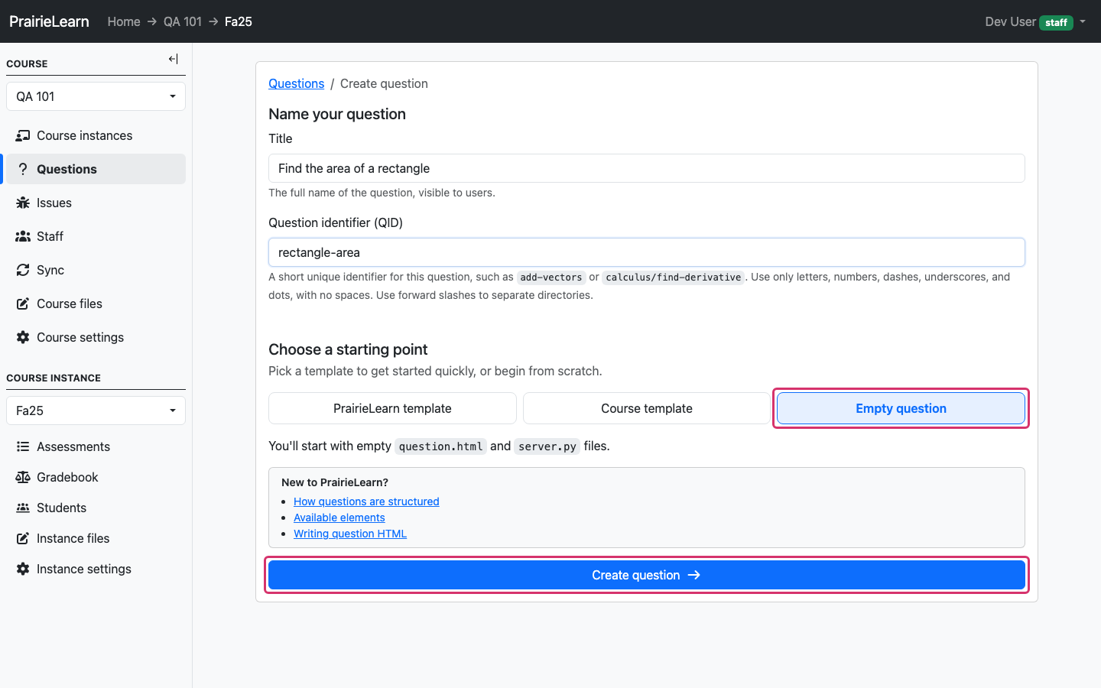Open Issues in sidebar
The height and width of the screenshot is (688, 1101).
coord(96,203)
